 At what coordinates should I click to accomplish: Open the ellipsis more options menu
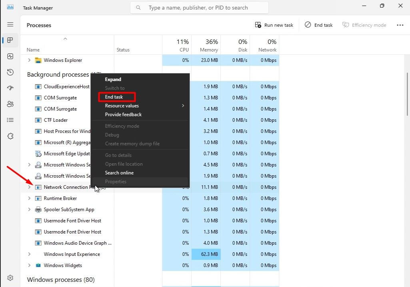pyautogui.click(x=400, y=25)
